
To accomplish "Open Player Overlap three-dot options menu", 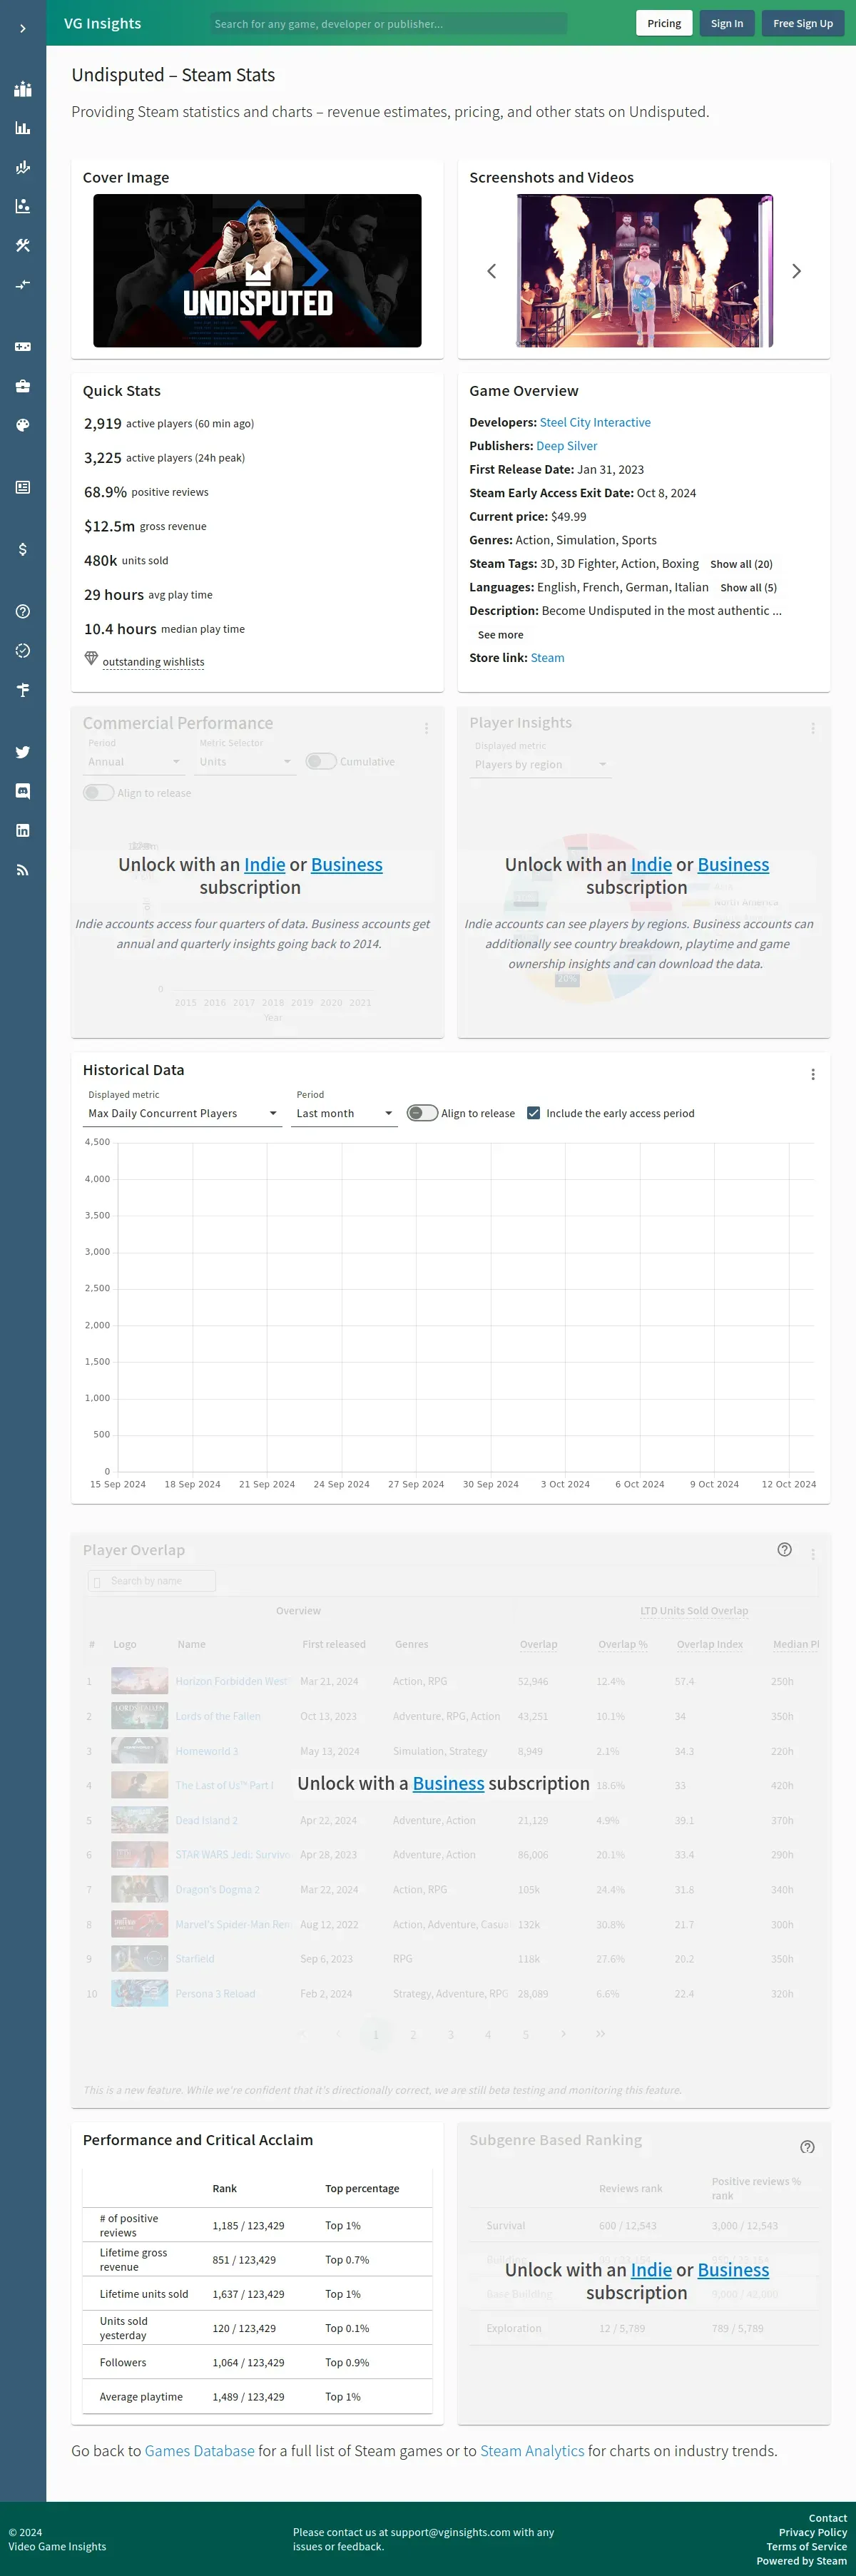I will (813, 1554).
